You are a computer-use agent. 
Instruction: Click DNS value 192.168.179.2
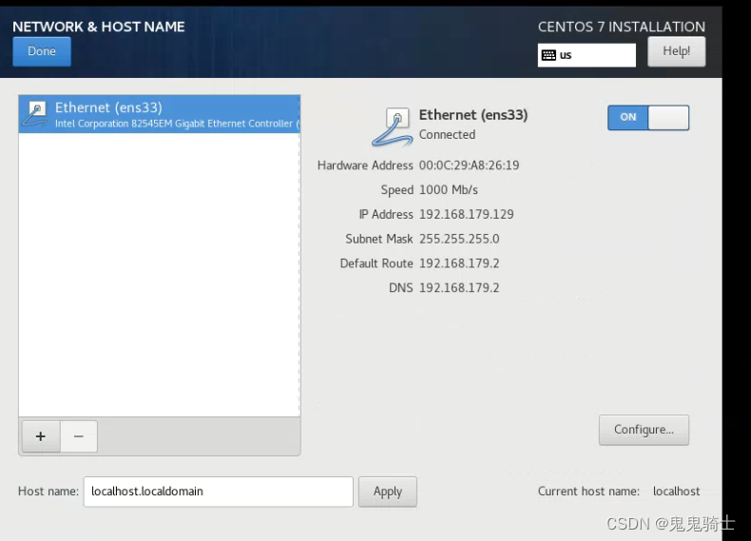[x=459, y=287]
